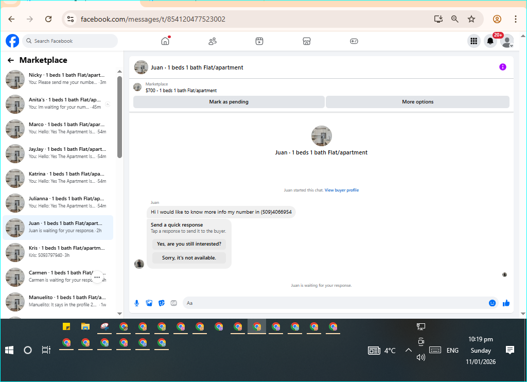Screen dimensions: 527x382
Task: Open Chrome three-dot menu
Action: pyautogui.click(x=516, y=19)
